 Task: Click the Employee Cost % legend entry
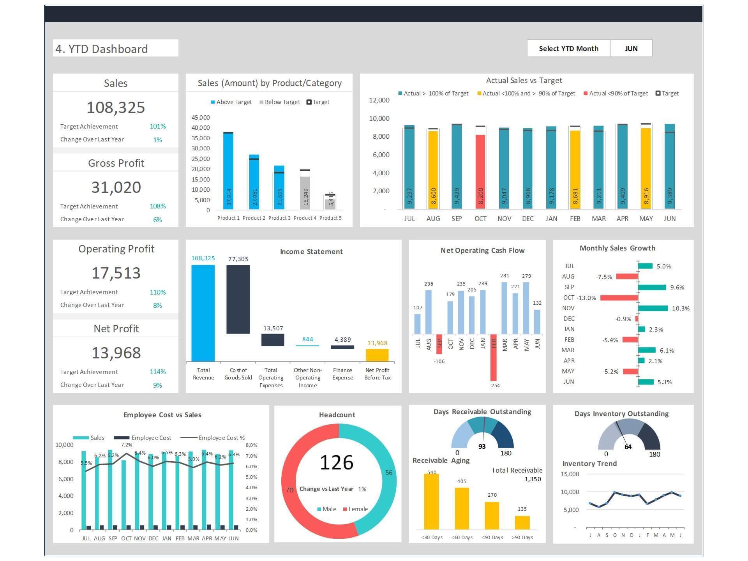point(213,438)
